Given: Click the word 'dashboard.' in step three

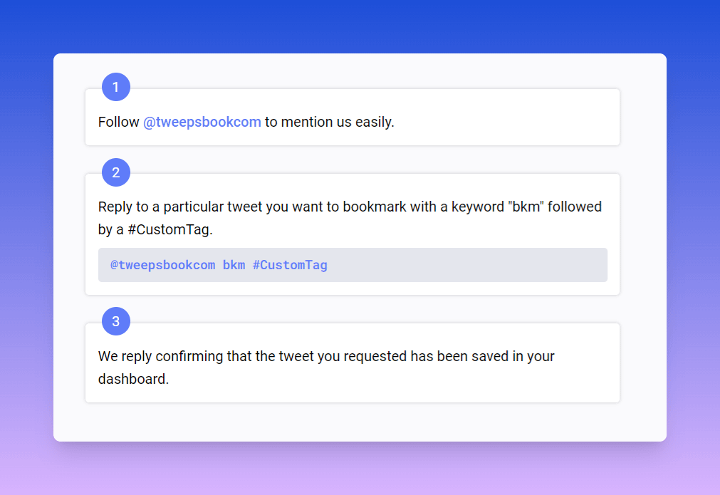Looking at the screenshot, I should [134, 380].
